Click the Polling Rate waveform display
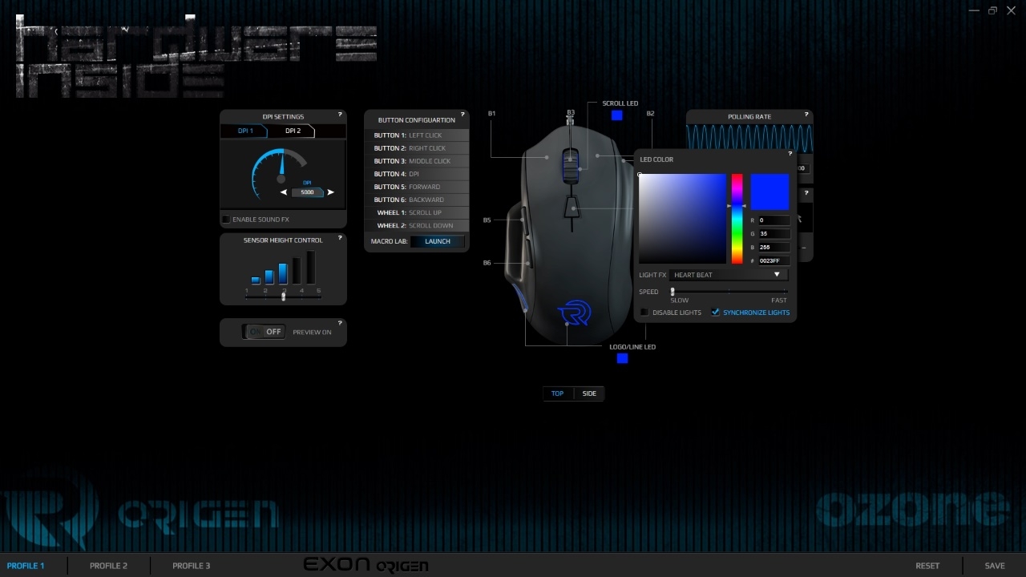Image resolution: width=1026 pixels, height=577 pixels. (x=749, y=137)
